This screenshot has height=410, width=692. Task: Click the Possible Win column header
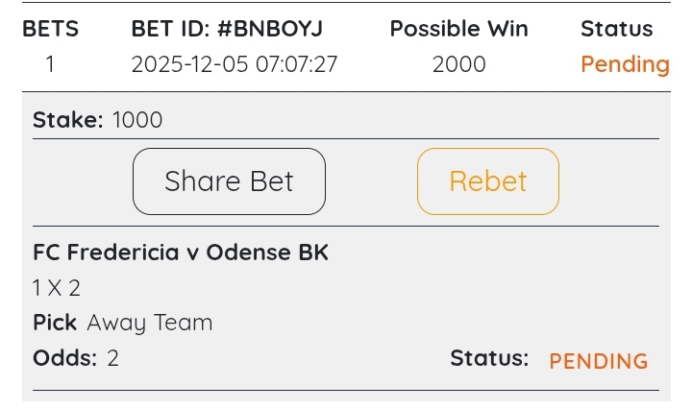[458, 29]
